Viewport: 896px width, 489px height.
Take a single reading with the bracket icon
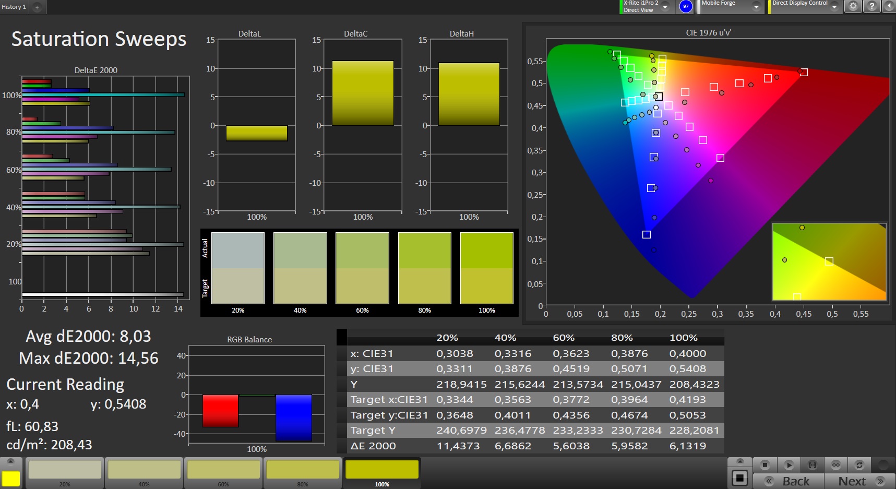[x=813, y=465]
